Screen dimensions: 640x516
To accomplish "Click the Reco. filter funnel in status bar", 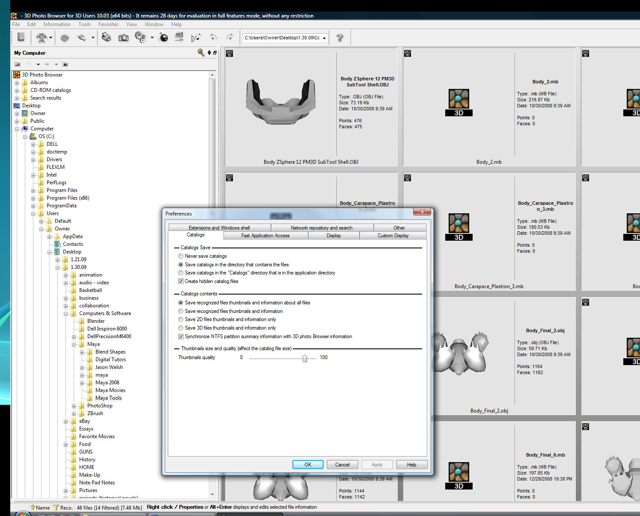I will coord(56,507).
